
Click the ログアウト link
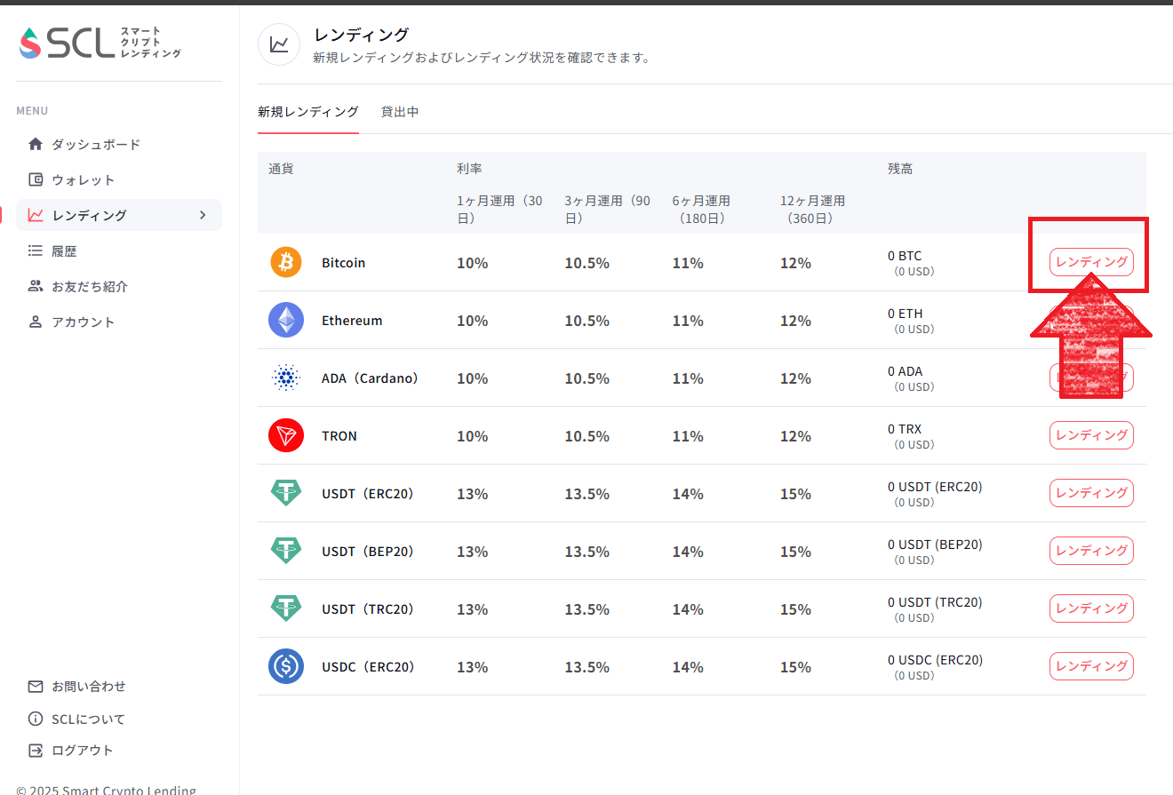click(x=82, y=751)
